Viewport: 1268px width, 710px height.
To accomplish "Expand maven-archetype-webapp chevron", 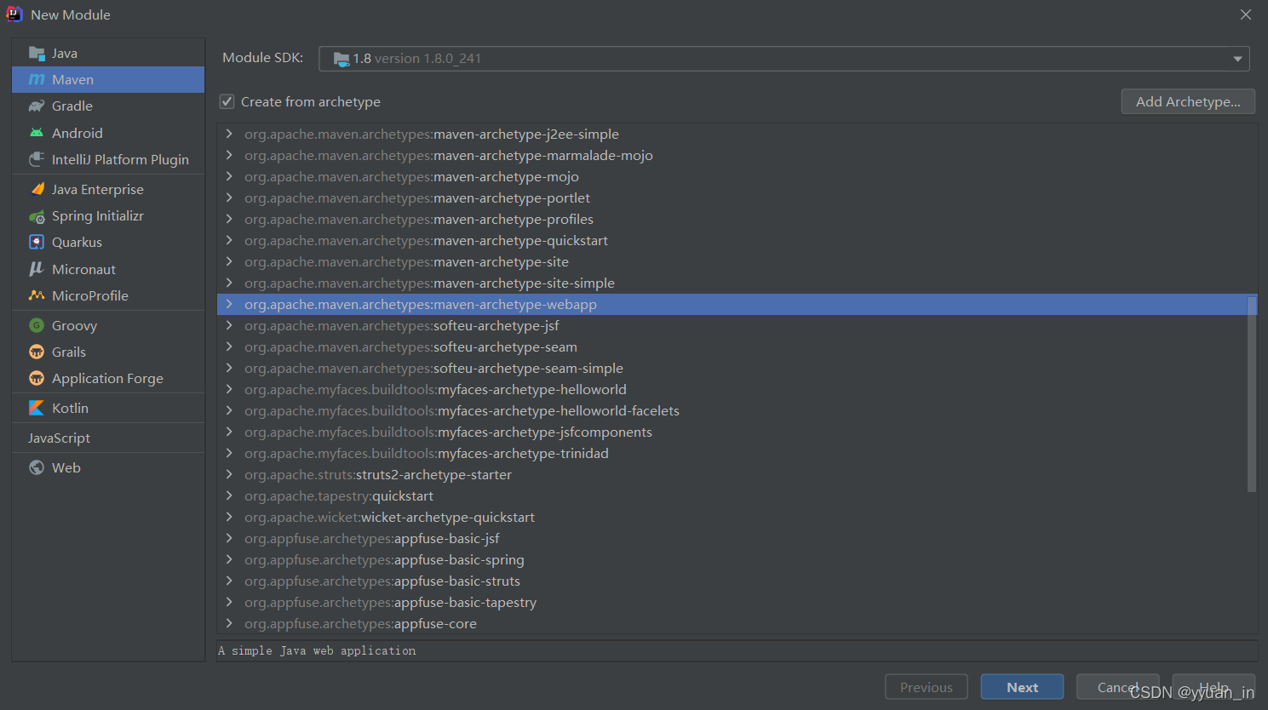I will pyautogui.click(x=229, y=304).
